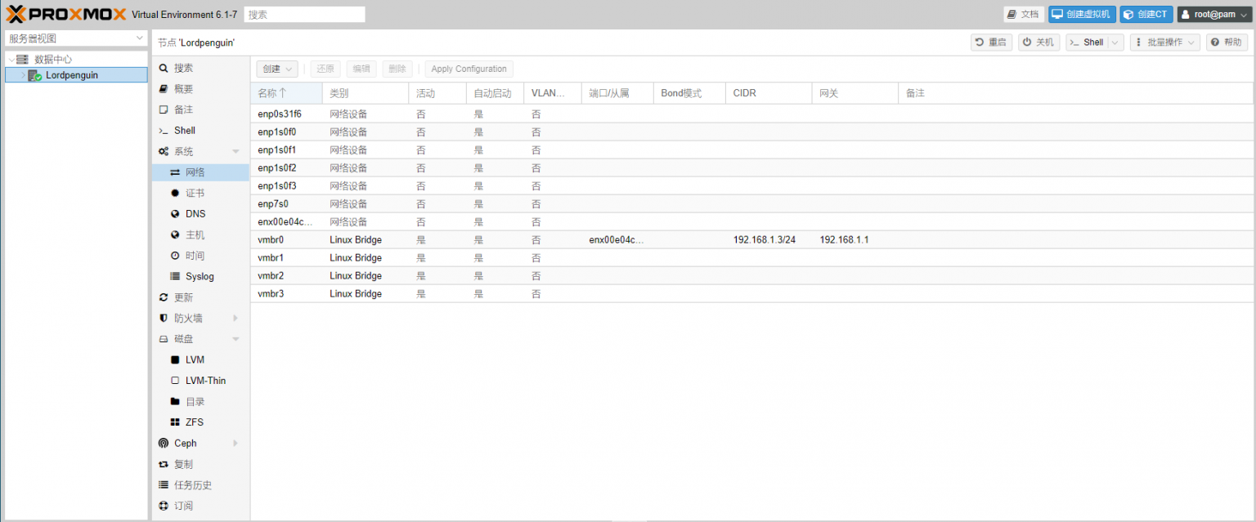Open the 服务器视图 view selector
This screenshot has width=1256, height=522.
pyautogui.click(x=75, y=38)
